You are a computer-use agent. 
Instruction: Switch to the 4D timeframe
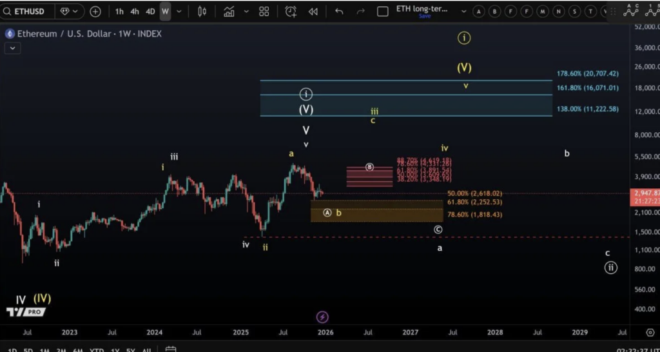point(150,12)
